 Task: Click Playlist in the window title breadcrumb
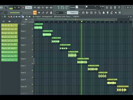coord(38,17)
